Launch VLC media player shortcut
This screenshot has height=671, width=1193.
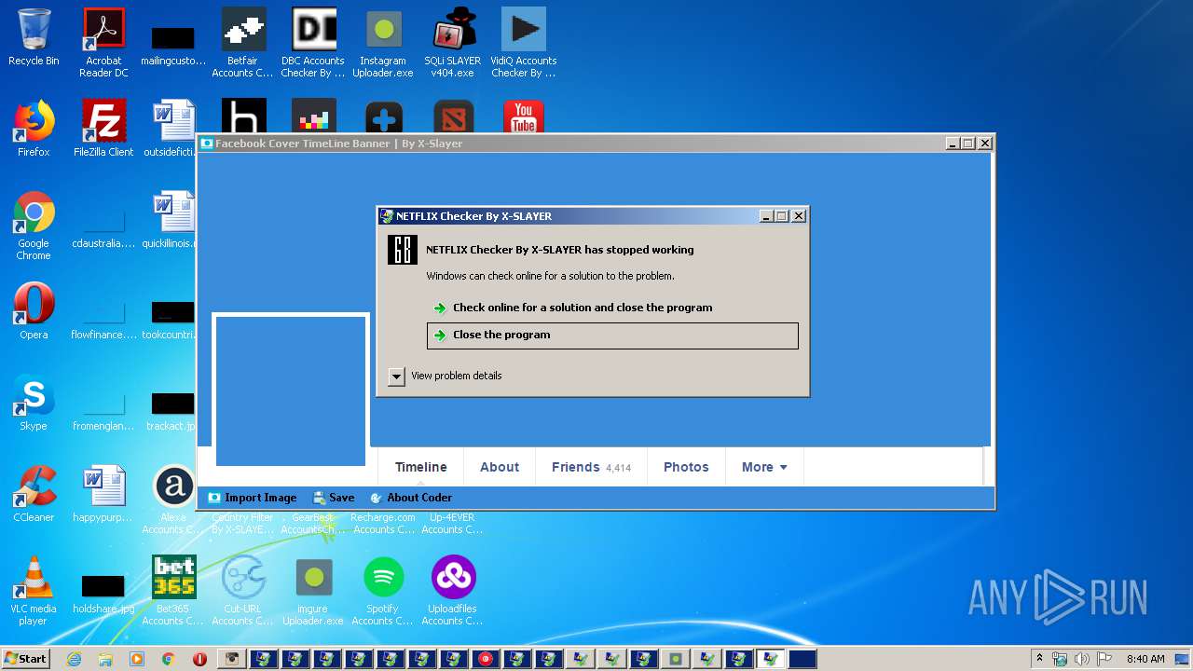34,591
